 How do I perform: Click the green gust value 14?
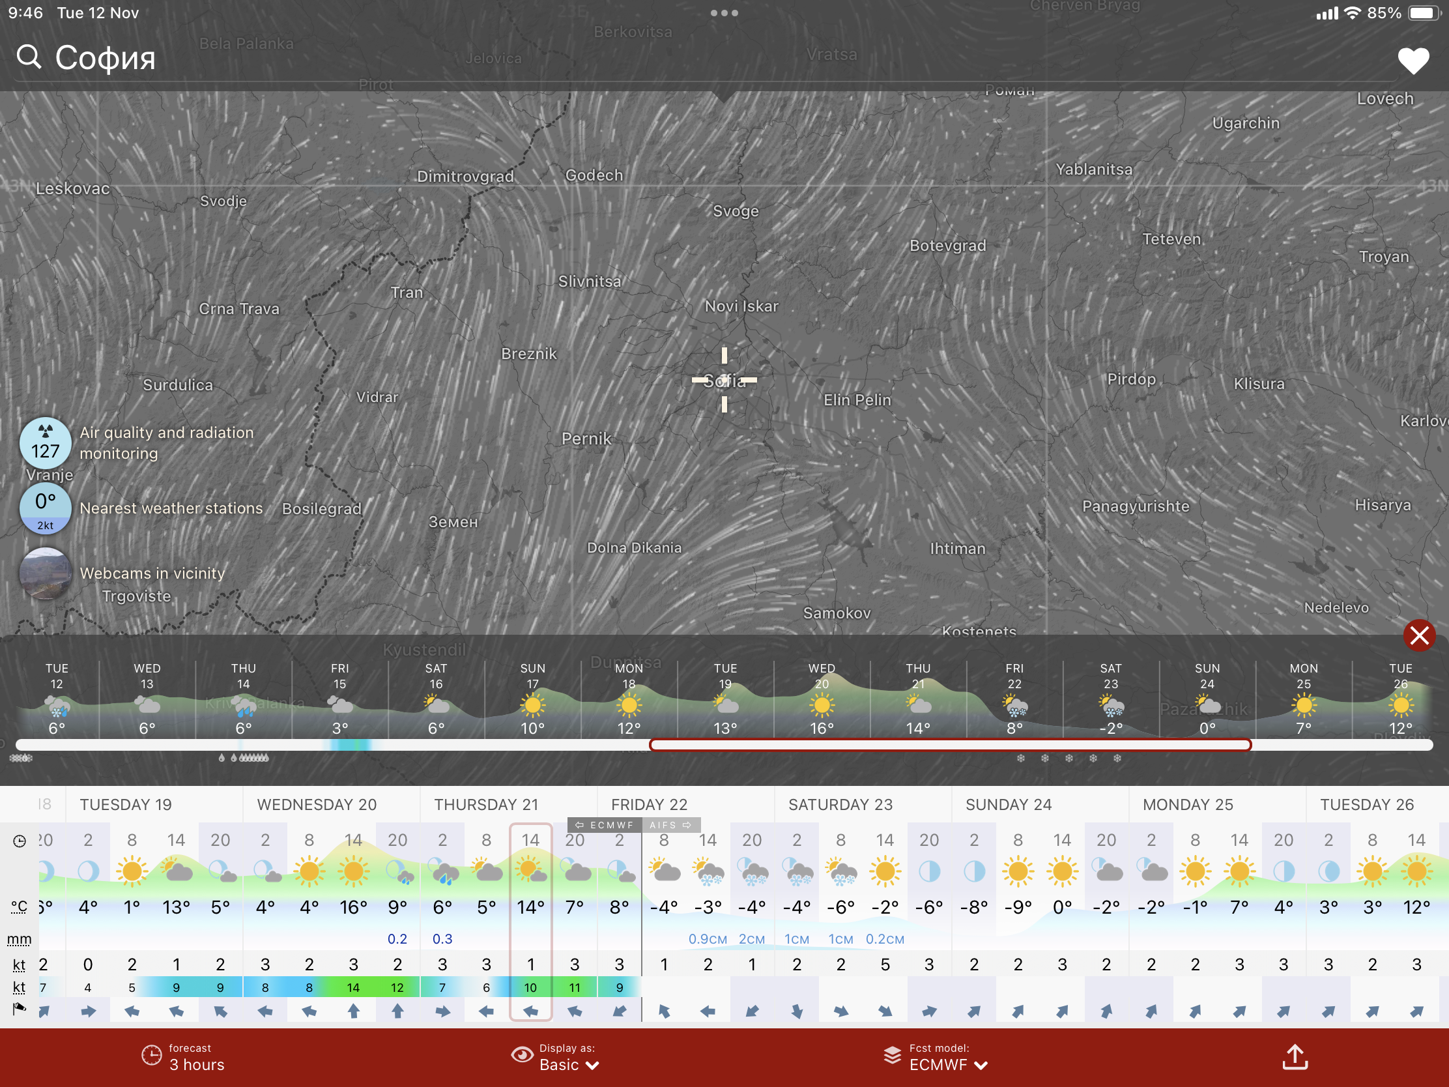[x=353, y=987]
